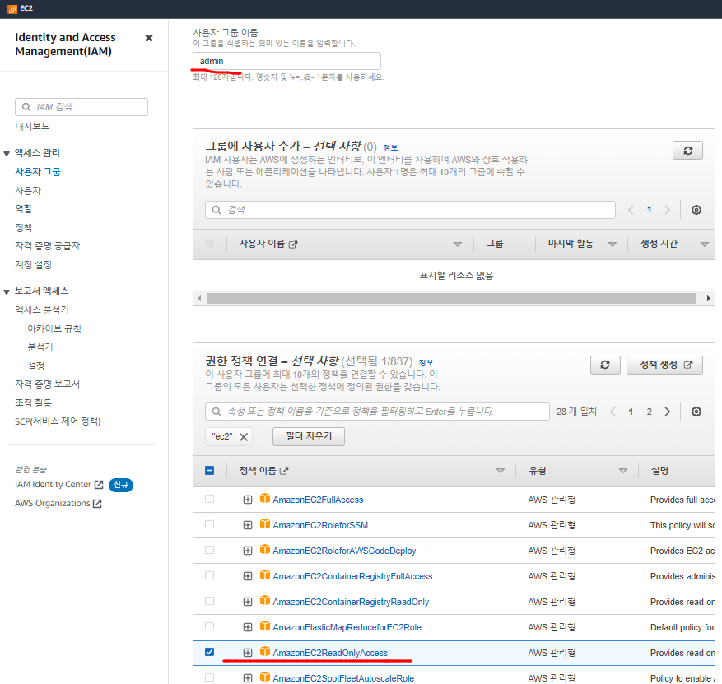This screenshot has height=684, width=722.
Task: Focus the IAM 검색 sidebar field
Action: point(82,107)
